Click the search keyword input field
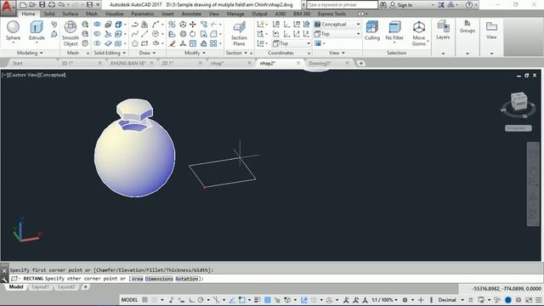 click(x=342, y=5)
